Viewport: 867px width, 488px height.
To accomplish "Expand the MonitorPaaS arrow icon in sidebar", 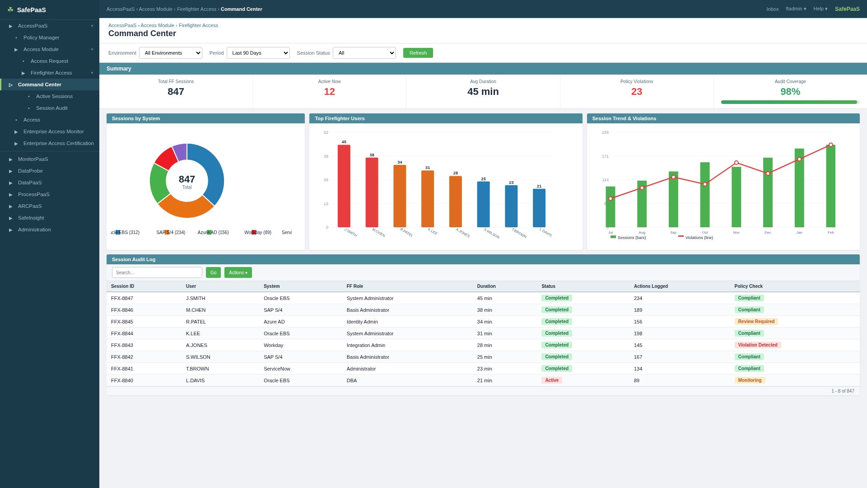I will (x=11, y=160).
